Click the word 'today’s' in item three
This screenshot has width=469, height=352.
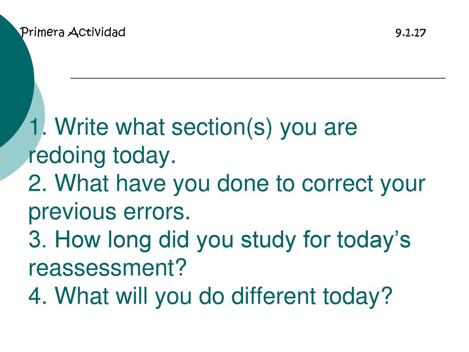coord(374,240)
